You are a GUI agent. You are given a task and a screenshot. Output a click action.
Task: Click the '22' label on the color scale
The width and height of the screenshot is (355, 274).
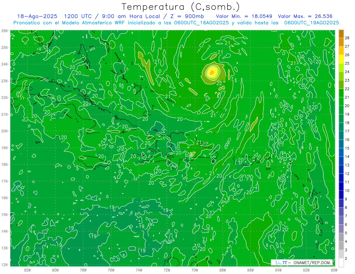[x=347, y=89]
